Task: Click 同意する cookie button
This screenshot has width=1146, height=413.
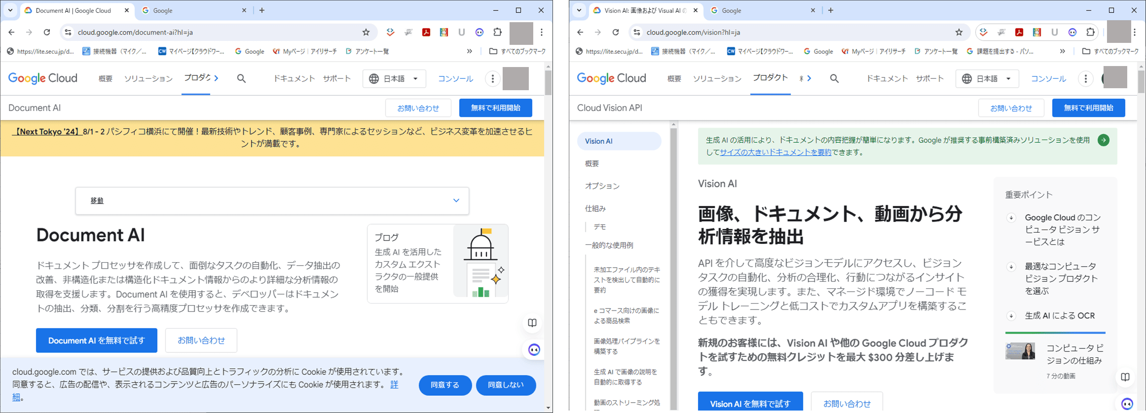Action: coord(445,385)
